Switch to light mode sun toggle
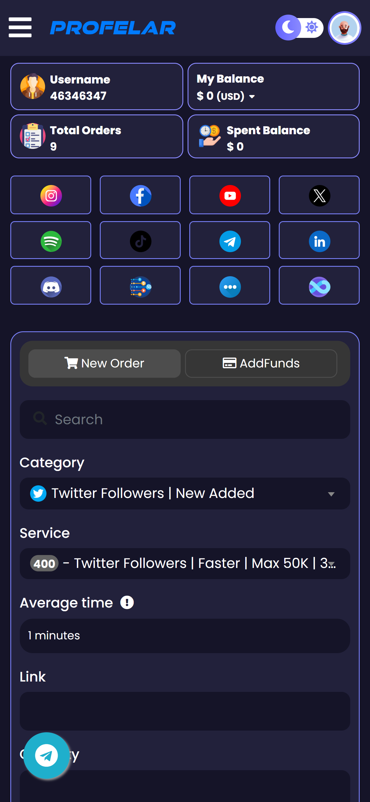The width and height of the screenshot is (370, 802). pos(311,28)
